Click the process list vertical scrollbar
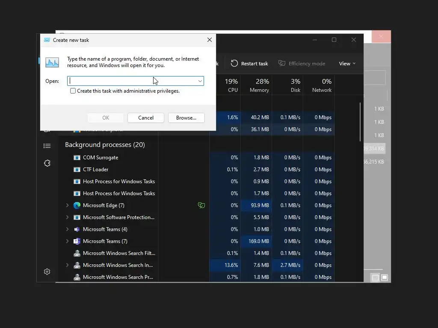Viewport: 438px width, 328px height. pyautogui.click(x=360, y=122)
